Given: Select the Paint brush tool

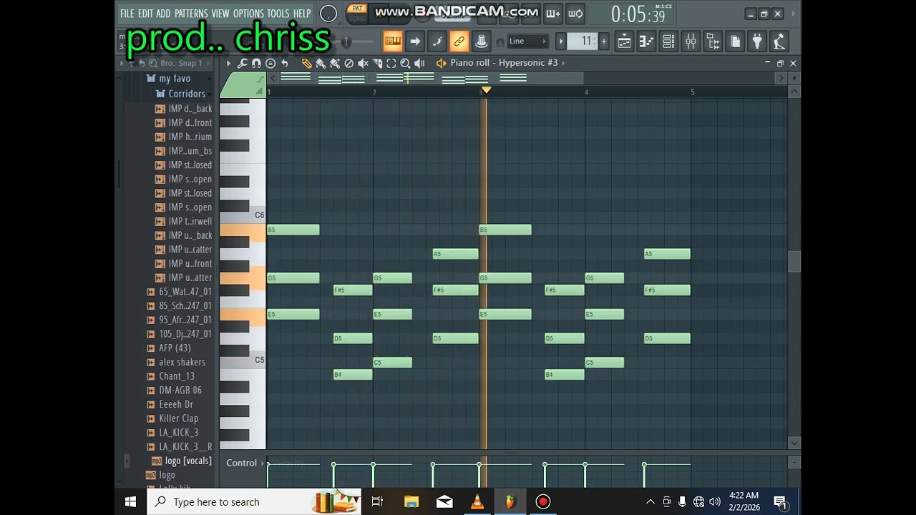Looking at the screenshot, I should 321,63.
